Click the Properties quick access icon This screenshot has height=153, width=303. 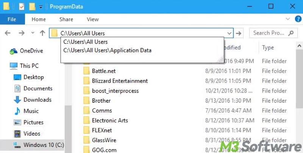(x=22, y=6)
